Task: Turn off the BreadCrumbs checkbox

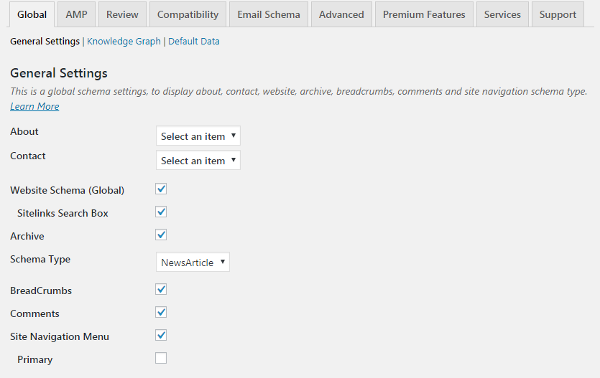Action: [161, 289]
